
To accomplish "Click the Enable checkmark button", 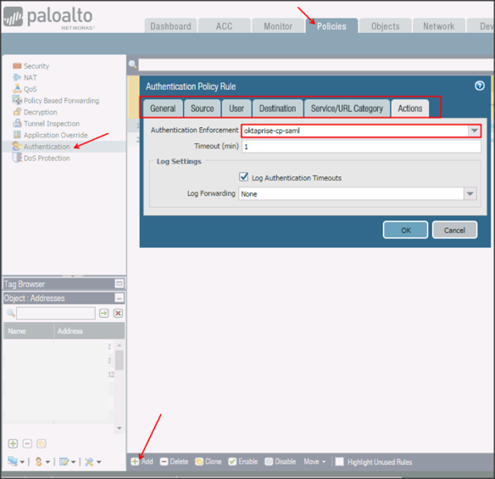I will (243, 462).
